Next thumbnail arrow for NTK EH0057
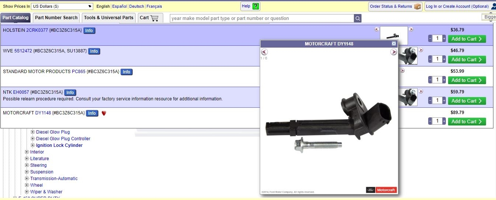 click(x=421, y=91)
